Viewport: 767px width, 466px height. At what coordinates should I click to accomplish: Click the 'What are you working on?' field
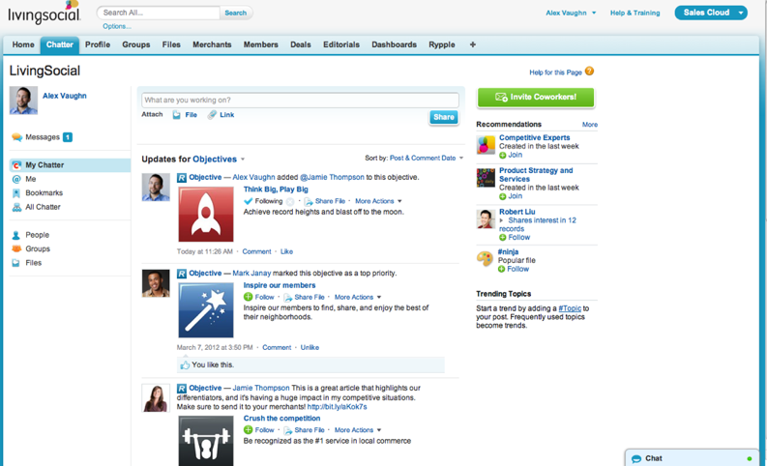[x=300, y=100]
